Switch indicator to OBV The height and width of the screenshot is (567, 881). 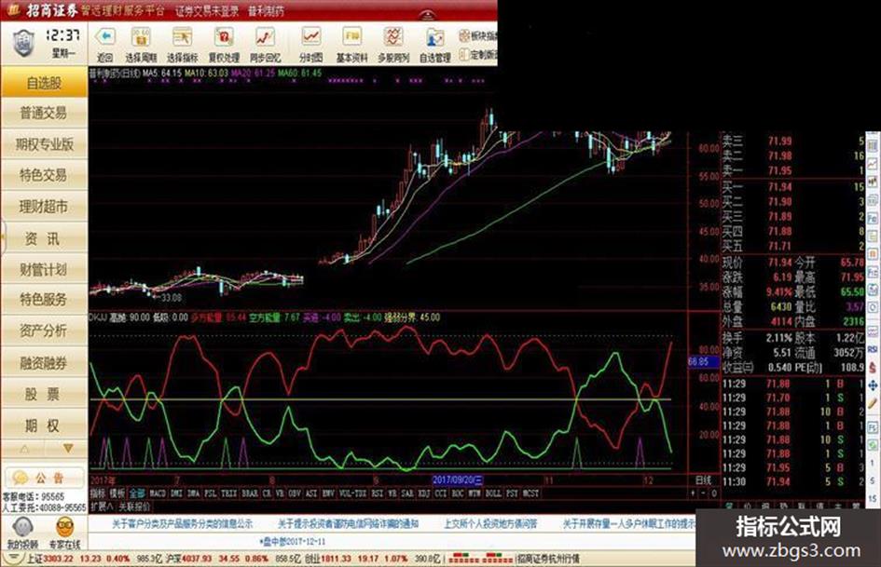pos(294,493)
